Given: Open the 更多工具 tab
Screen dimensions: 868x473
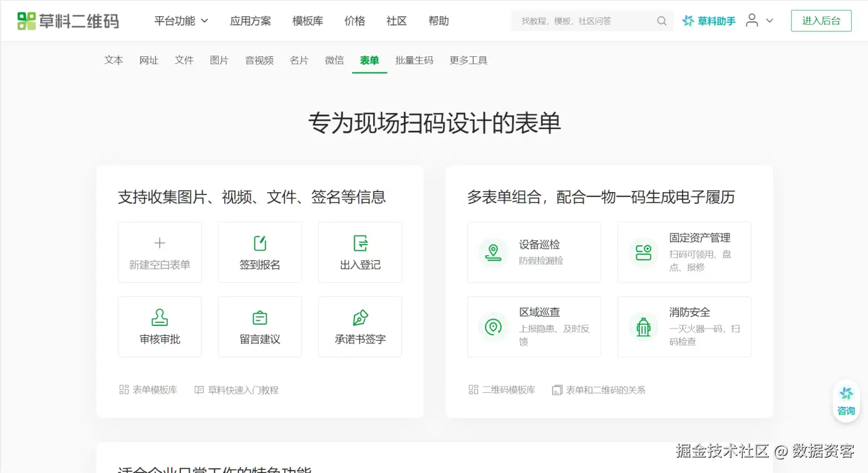Looking at the screenshot, I should (468, 60).
